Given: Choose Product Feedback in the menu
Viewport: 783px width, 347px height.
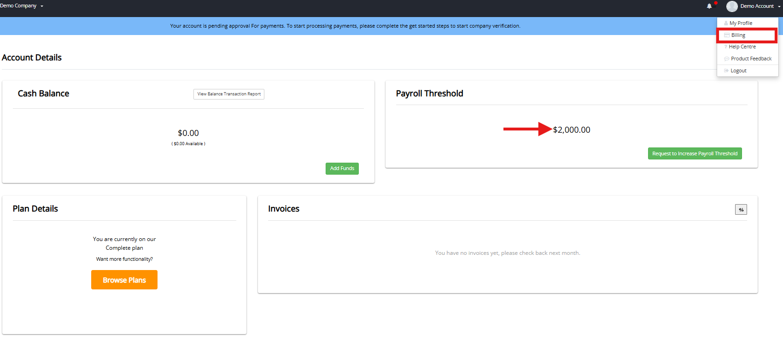Looking at the screenshot, I should coord(751,59).
